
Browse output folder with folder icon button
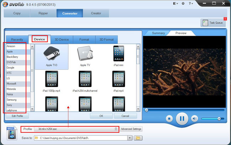tap(138, 138)
